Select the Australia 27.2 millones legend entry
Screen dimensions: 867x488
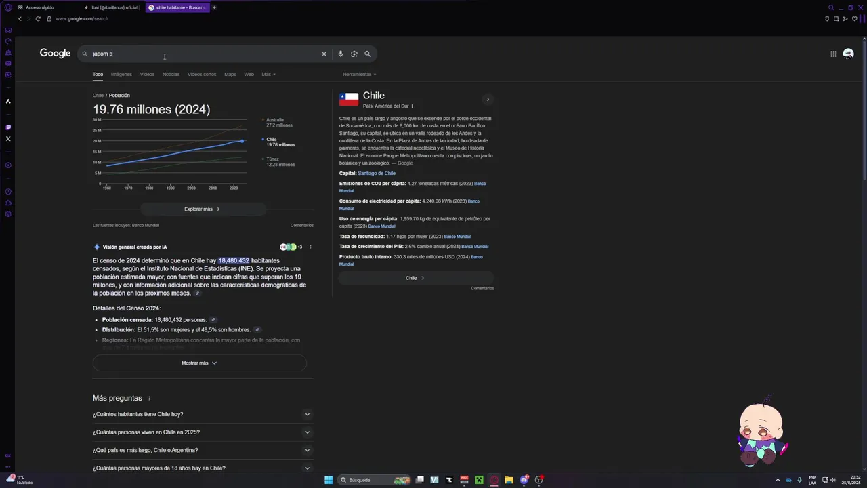tap(278, 123)
